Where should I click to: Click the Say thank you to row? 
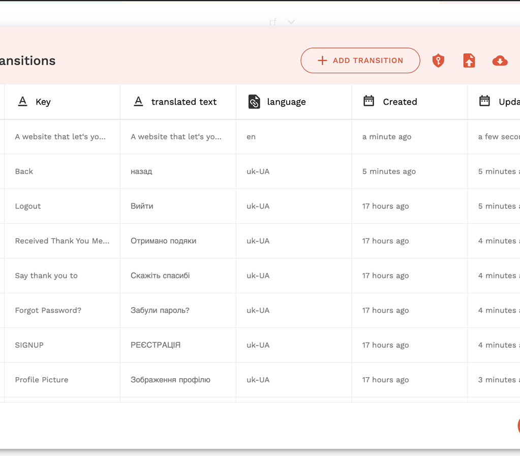pos(46,276)
